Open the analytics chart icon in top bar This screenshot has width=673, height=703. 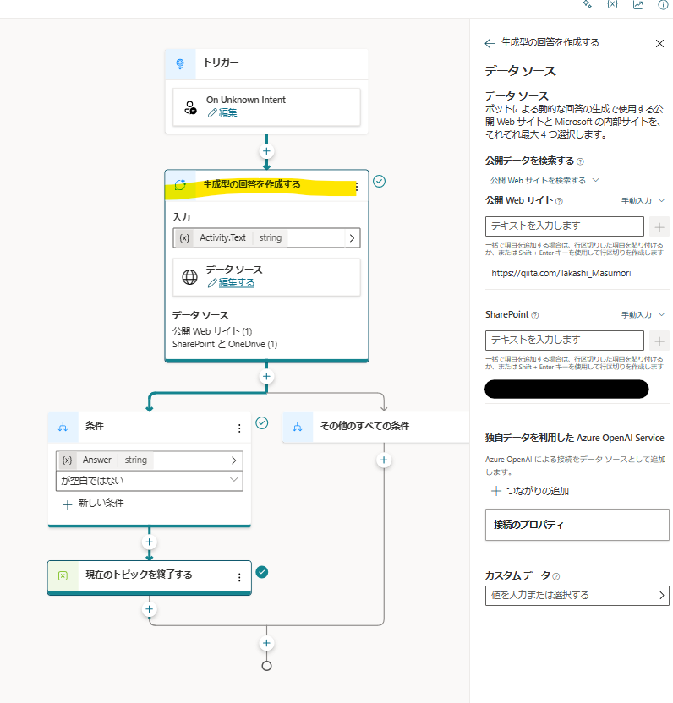637,4
